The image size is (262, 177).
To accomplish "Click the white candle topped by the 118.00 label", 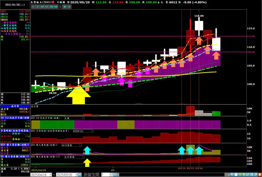I will (199, 25).
